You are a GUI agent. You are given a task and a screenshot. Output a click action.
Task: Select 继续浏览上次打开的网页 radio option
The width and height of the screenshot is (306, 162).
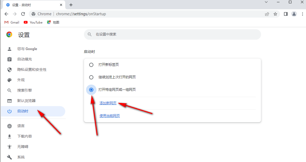[91, 77]
